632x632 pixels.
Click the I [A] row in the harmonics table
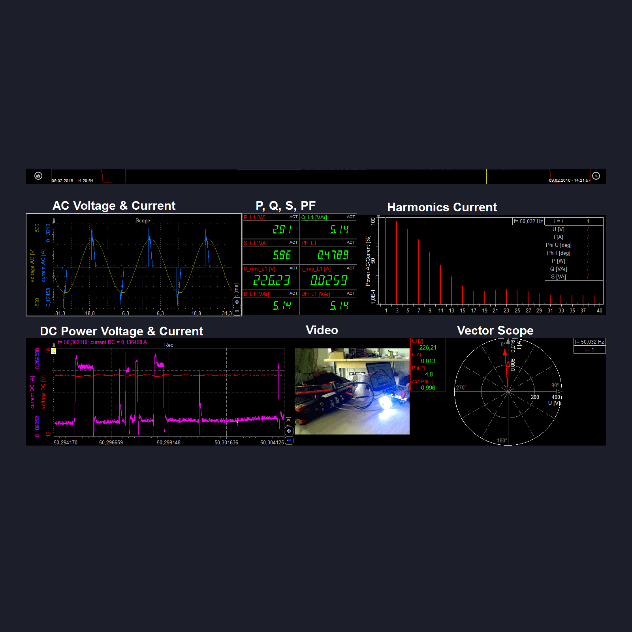574,237
